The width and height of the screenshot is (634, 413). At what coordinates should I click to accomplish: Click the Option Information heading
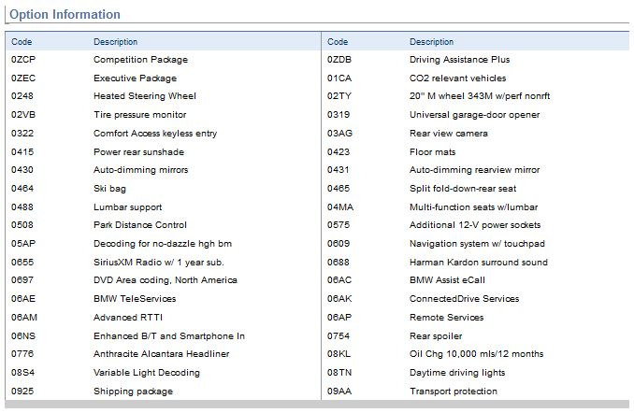tap(65, 14)
